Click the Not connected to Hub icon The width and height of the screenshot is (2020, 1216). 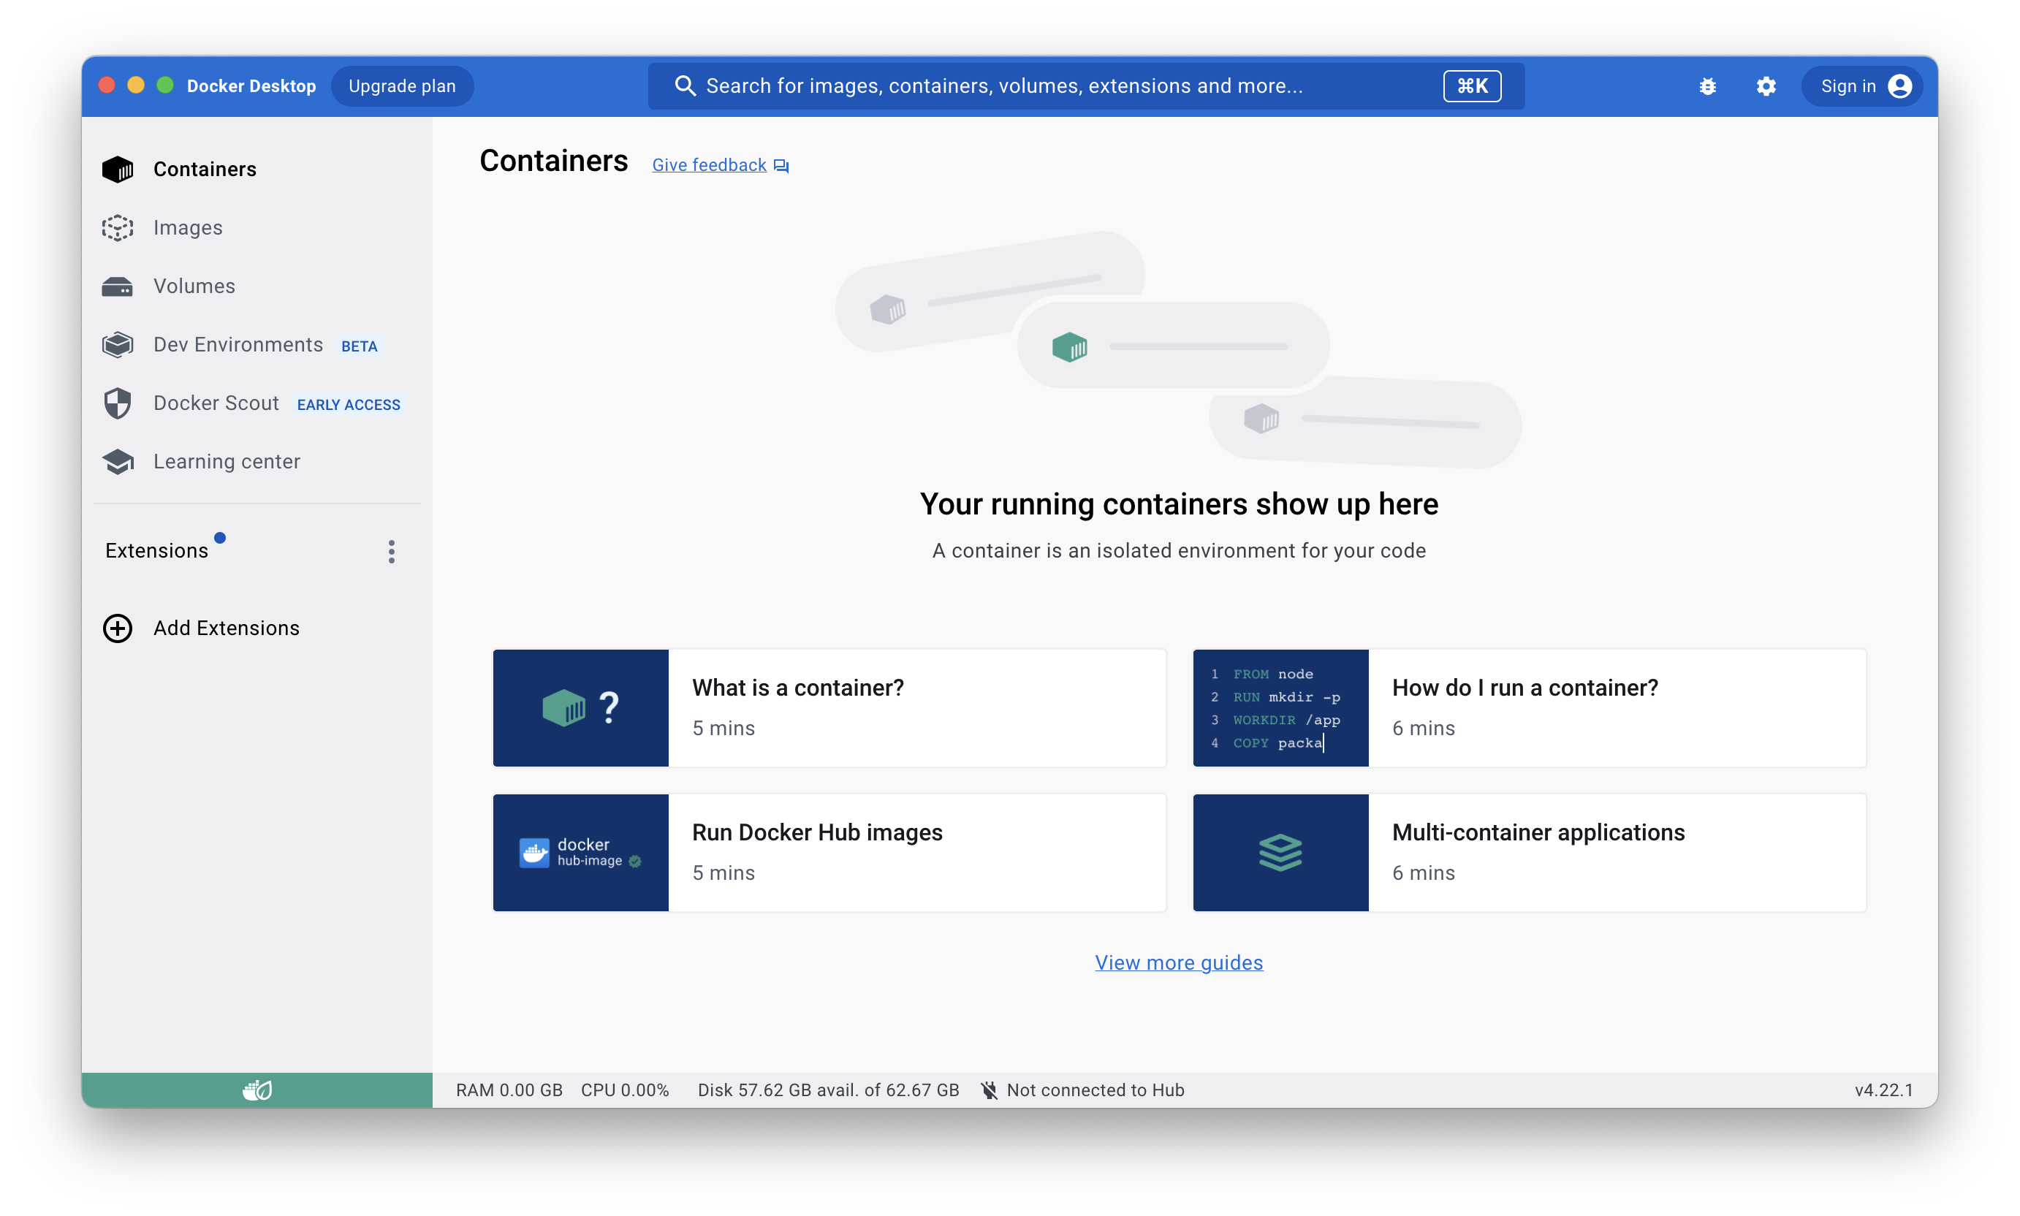pyautogui.click(x=989, y=1090)
